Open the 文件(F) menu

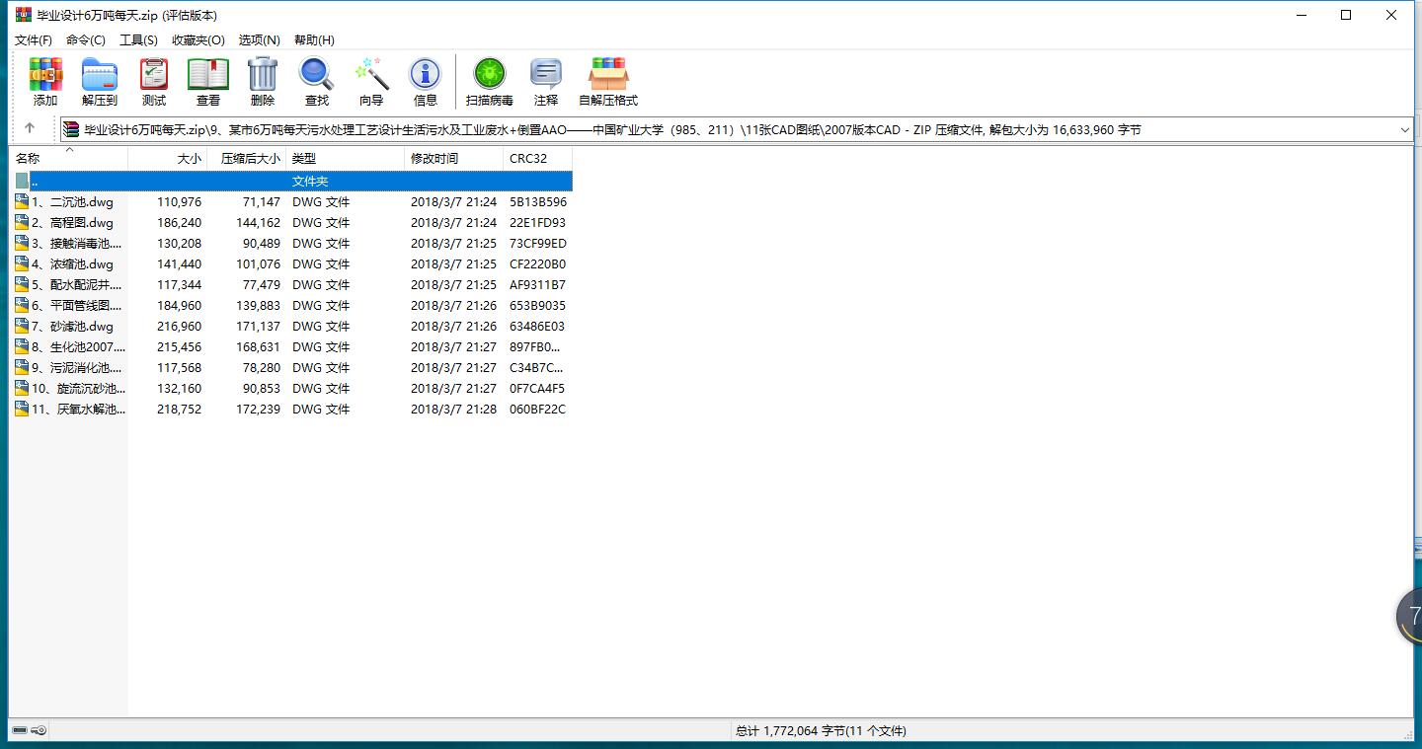click(33, 39)
